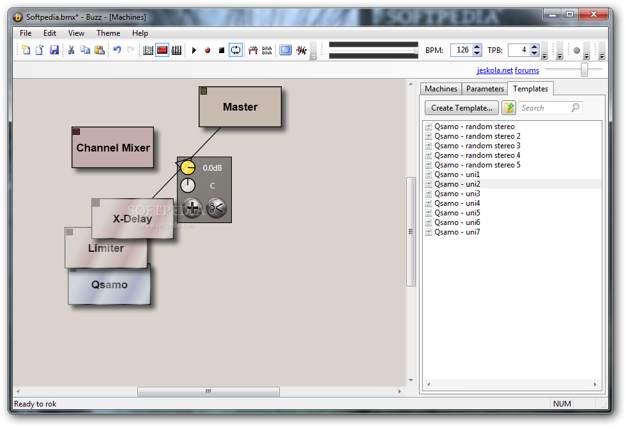Open the last toolbar overflow arrow
Image resolution: width=626 pixels, height=427 pixels.
click(602, 56)
